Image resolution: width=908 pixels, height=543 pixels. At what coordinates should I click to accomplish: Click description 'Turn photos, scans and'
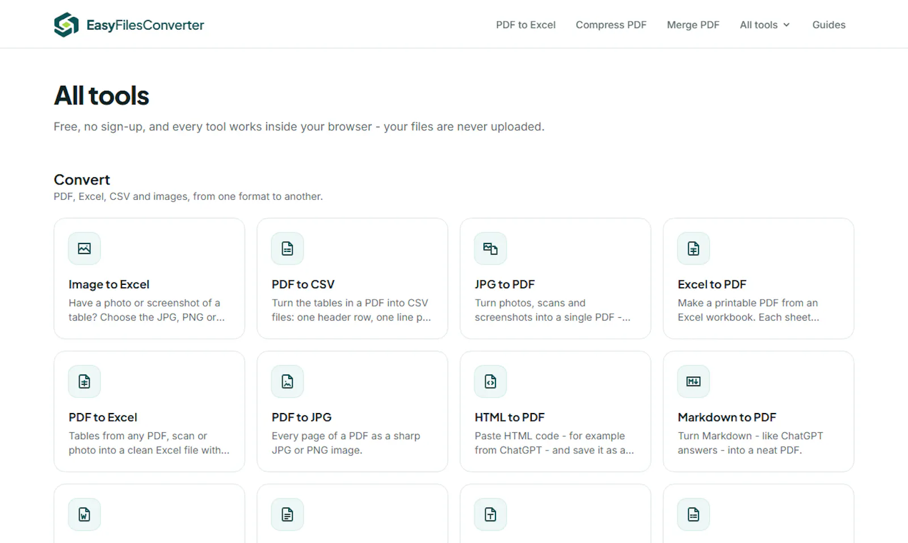tap(530, 303)
